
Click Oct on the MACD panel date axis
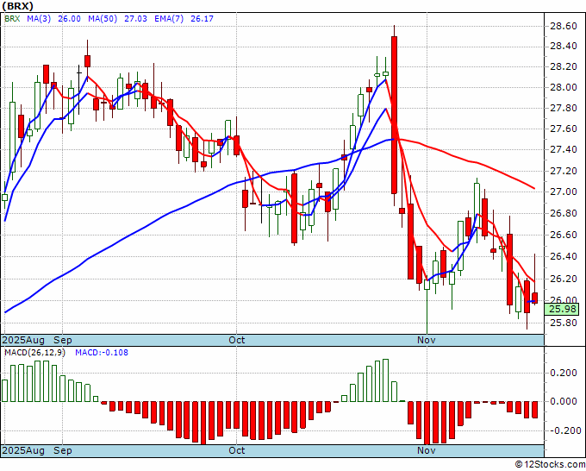pos(237,450)
